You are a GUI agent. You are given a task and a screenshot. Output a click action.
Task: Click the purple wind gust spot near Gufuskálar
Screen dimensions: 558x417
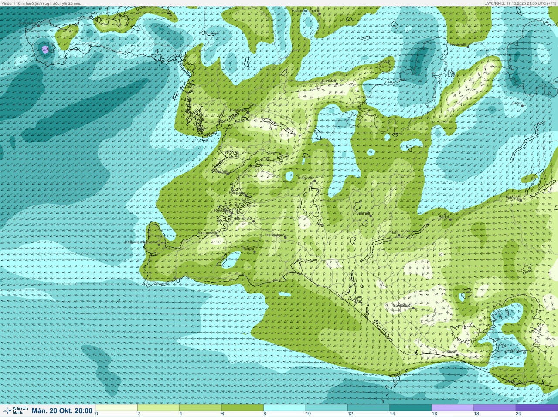(45, 49)
